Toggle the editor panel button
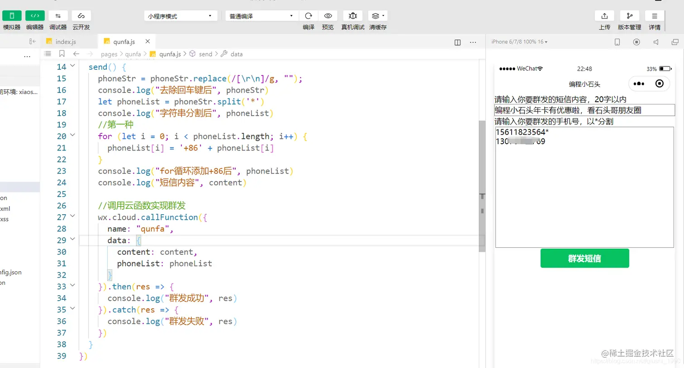 [35, 16]
